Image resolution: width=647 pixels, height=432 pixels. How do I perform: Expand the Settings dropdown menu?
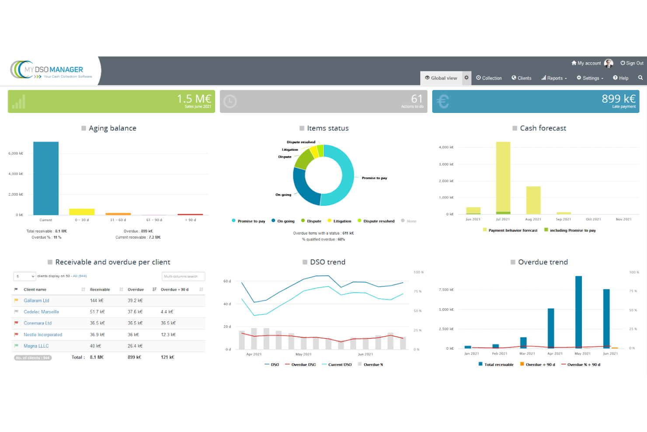(590, 78)
